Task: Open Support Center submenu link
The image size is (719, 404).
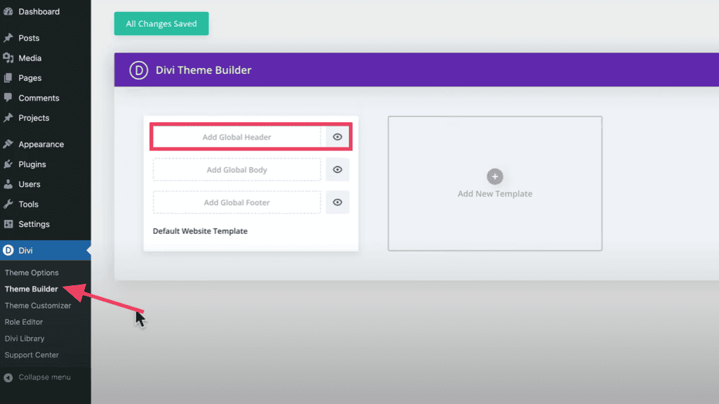Action: click(32, 355)
